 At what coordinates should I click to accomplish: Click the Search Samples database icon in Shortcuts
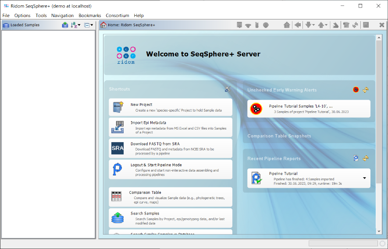[x=117, y=217]
